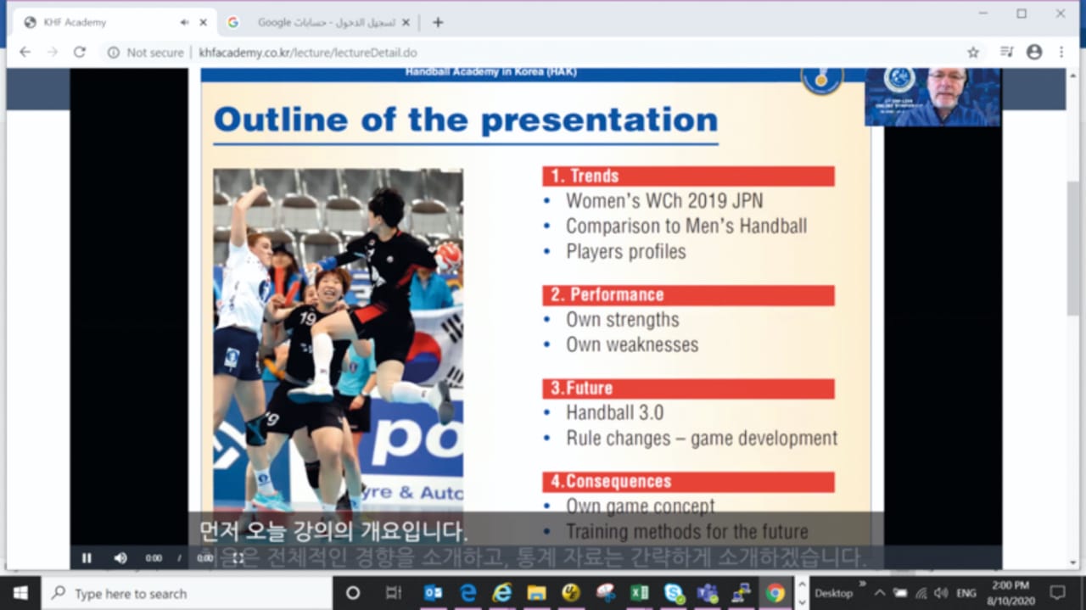Viewport: 1086px width, 610px height.
Task: Open the Wi-Fi network tray icon
Action: point(921,593)
